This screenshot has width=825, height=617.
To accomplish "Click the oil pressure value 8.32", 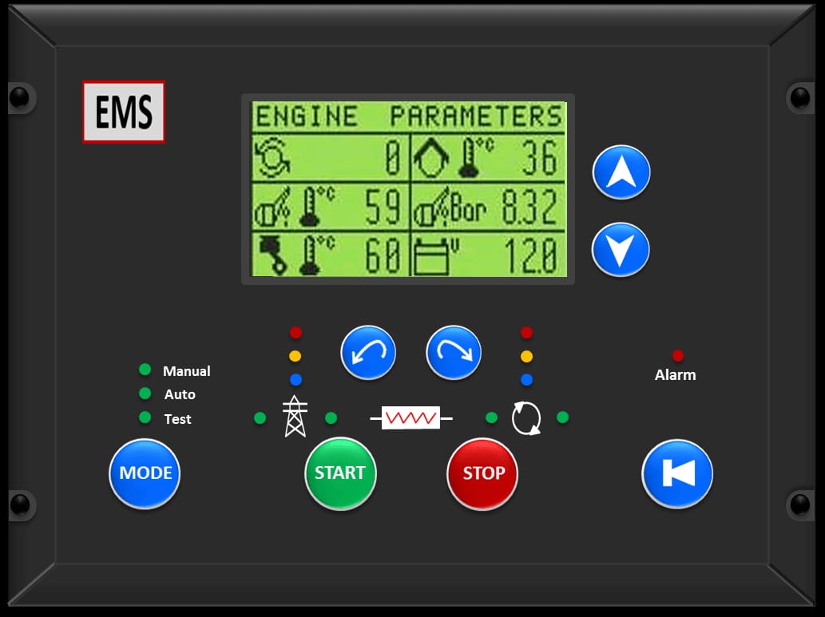I will [529, 207].
